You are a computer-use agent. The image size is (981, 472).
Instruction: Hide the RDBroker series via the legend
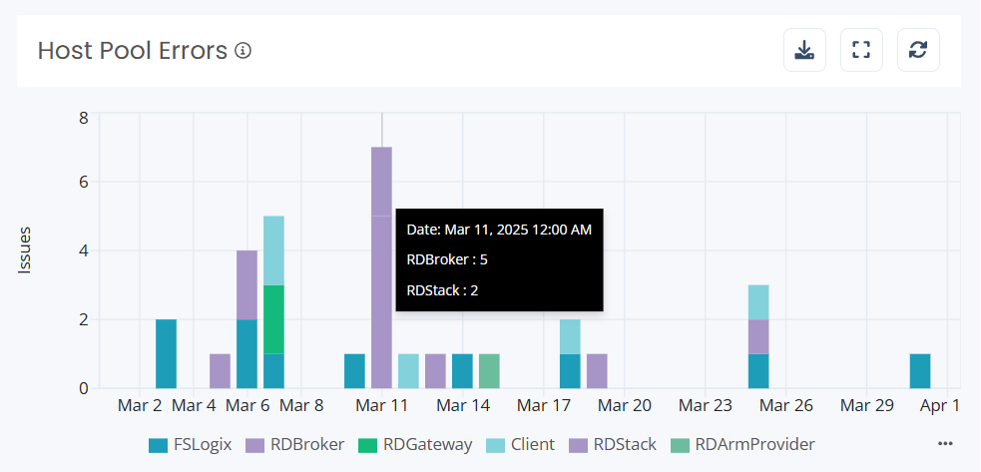coord(296,444)
